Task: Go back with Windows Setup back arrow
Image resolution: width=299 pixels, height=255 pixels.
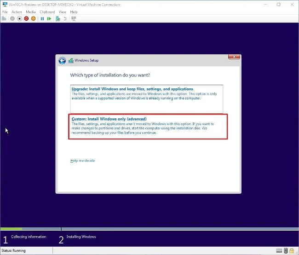Action: point(62,61)
